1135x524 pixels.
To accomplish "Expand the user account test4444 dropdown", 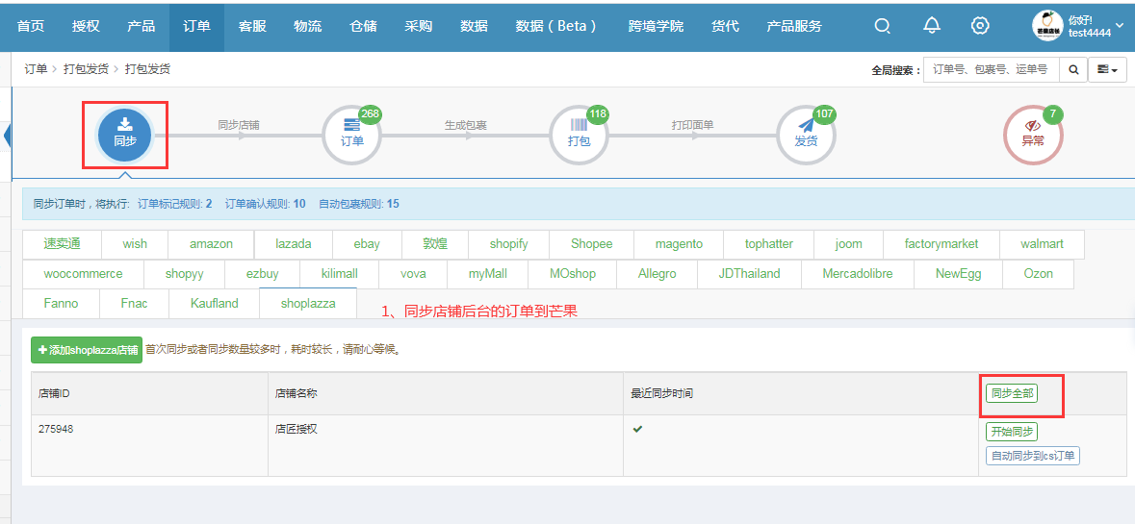I will 1077,26.
